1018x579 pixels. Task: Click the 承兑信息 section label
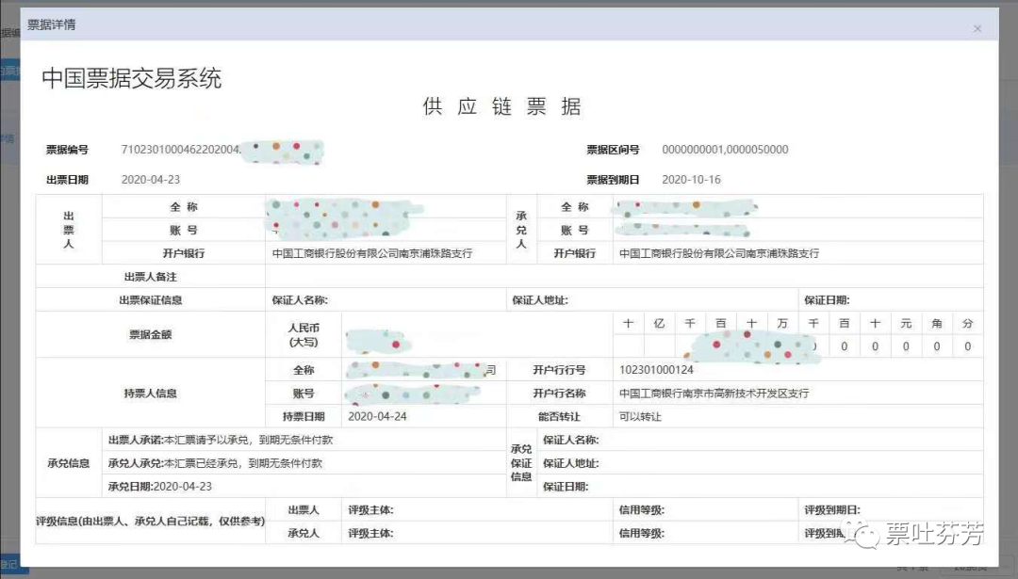(68, 463)
